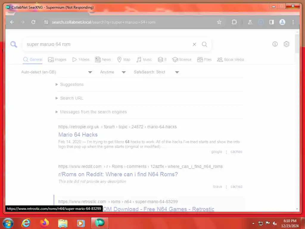Image resolution: width=305 pixels, height=229 pixels.
Task: Open the Anytime time range dropdown
Action: pyautogui.click(x=113, y=72)
